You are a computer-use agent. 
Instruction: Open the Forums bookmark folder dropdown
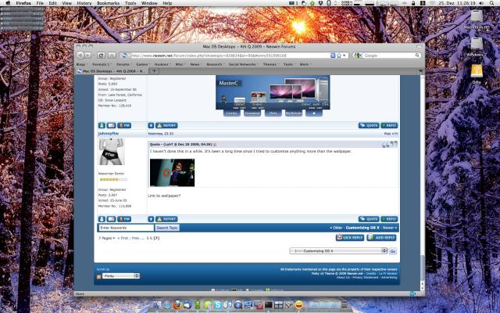(x=124, y=64)
